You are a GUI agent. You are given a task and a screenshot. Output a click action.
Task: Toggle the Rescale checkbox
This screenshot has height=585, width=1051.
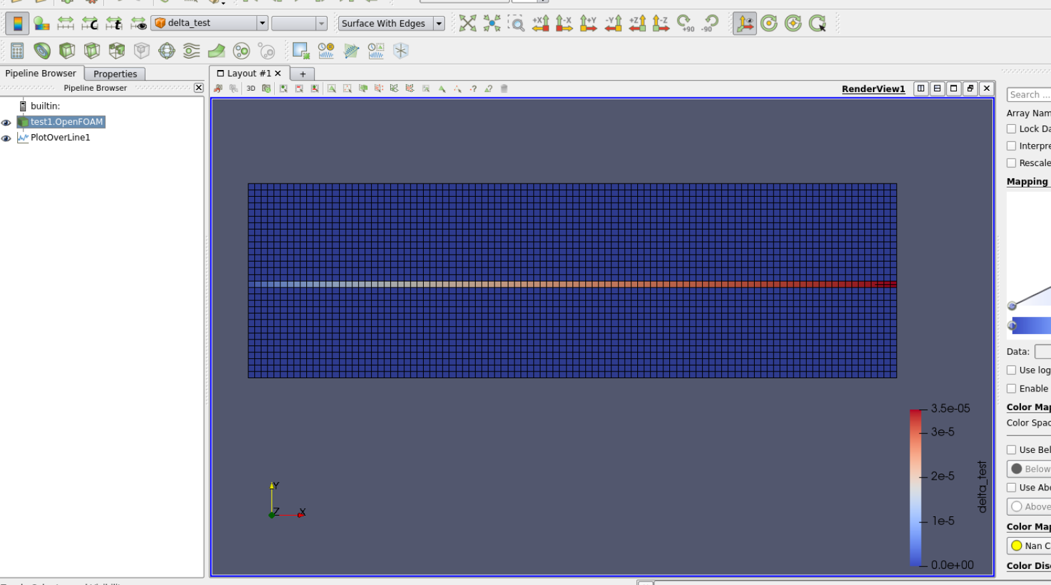click(x=1012, y=163)
